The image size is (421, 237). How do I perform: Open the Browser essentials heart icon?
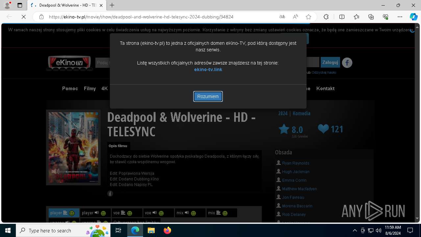click(385, 17)
